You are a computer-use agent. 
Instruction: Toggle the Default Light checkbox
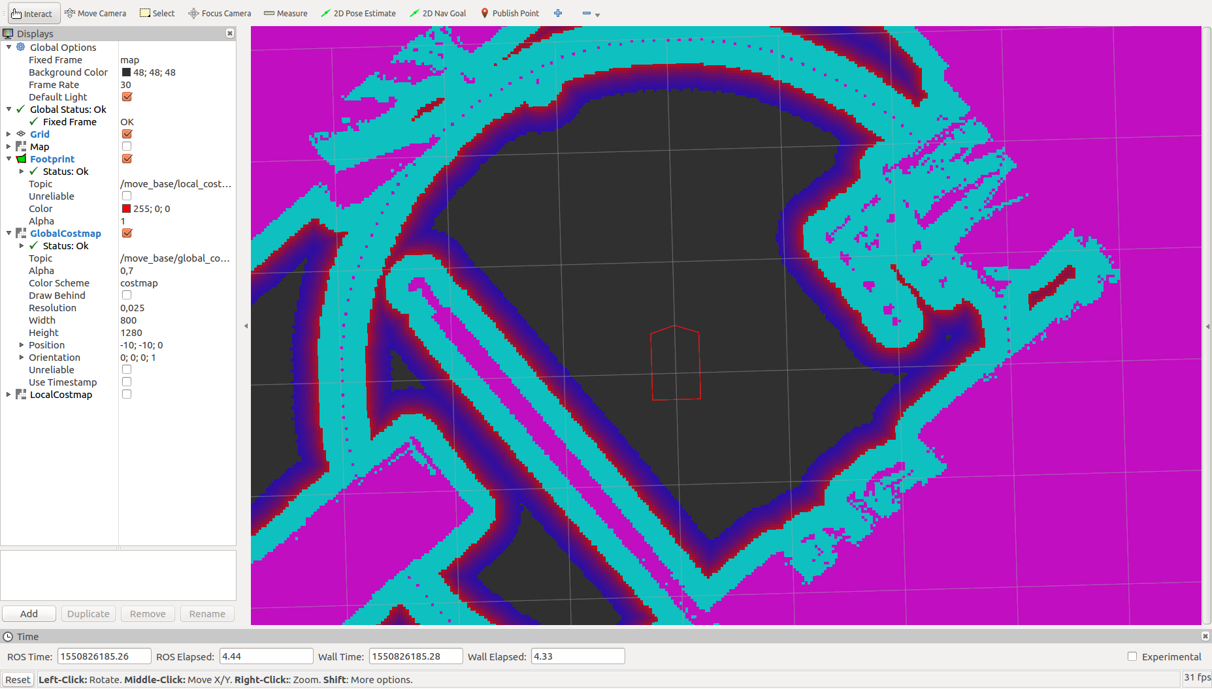[127, 97]
